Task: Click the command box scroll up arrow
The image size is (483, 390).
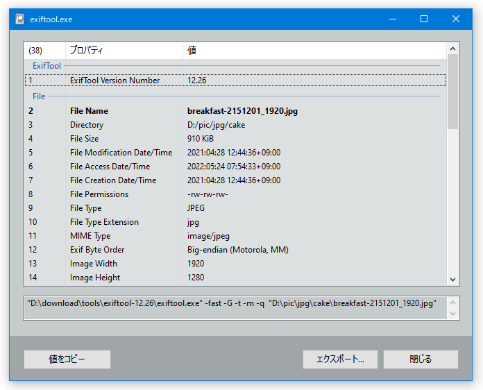Action: click(x=452, y=303)
